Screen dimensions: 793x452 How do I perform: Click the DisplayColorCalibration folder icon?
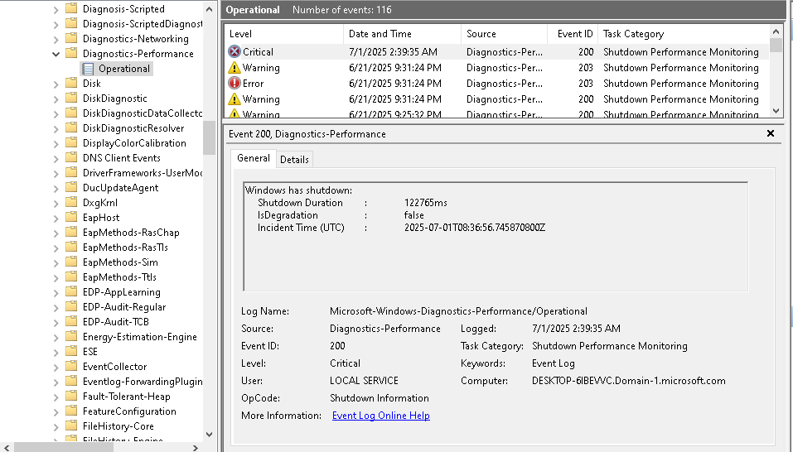[71, 143]
